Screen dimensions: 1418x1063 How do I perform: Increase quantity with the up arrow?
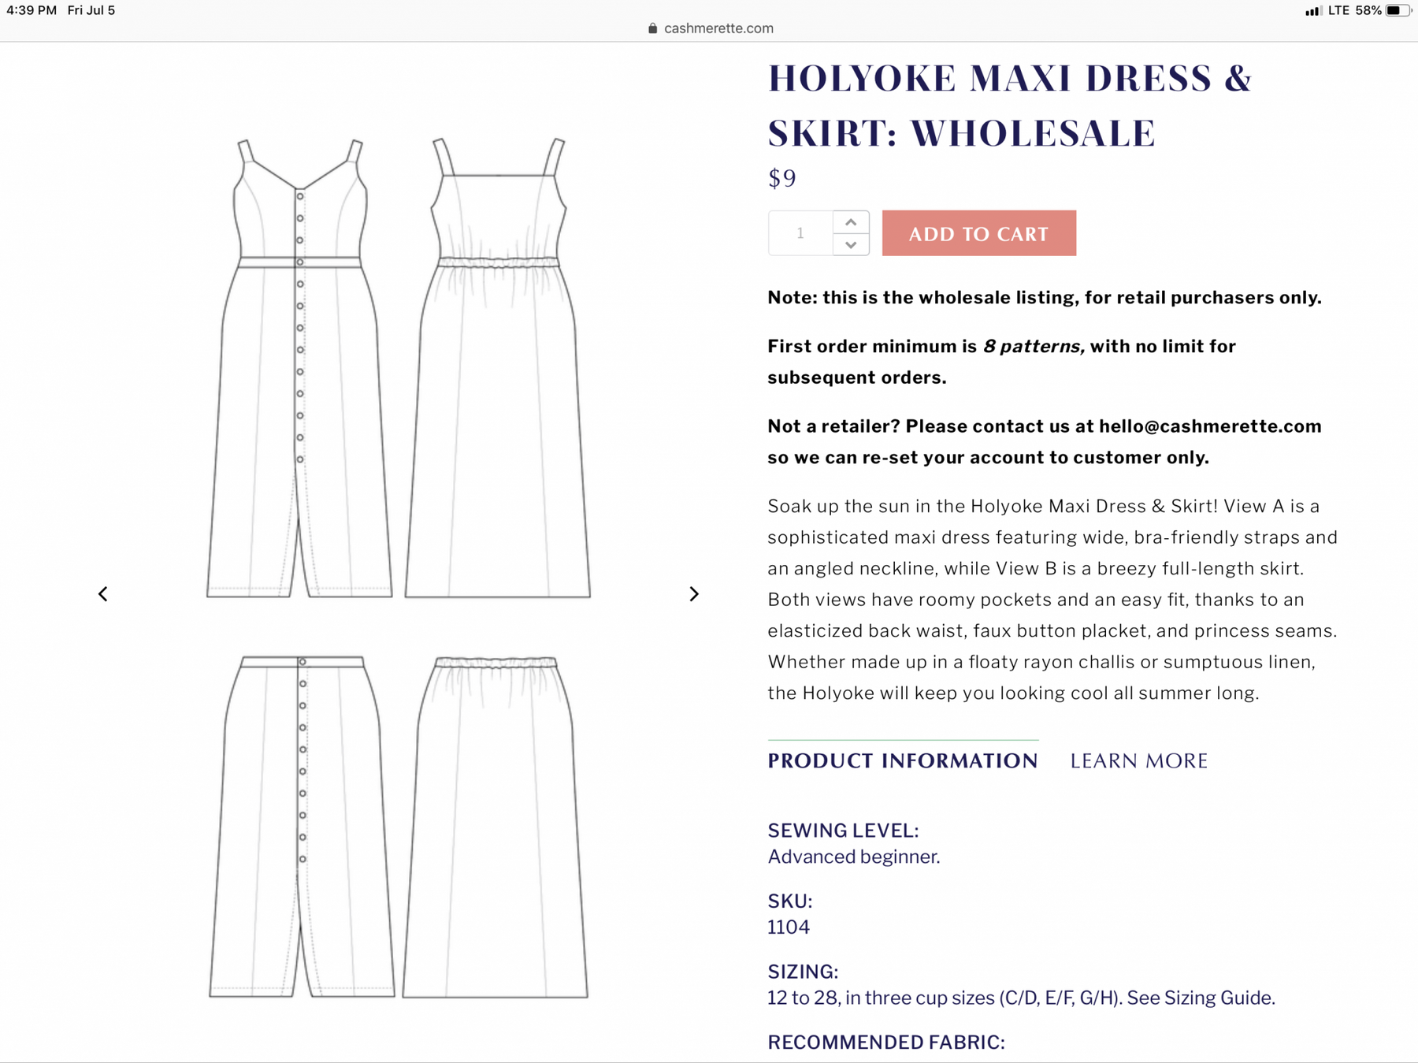(851, 222)
